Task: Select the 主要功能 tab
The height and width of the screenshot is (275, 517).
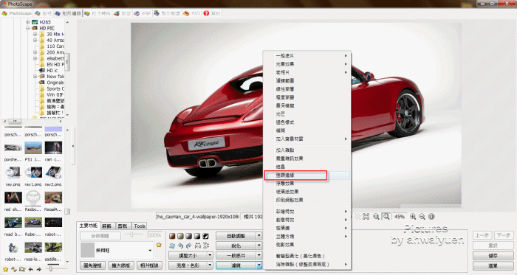Action: click(x=89, y=226)
